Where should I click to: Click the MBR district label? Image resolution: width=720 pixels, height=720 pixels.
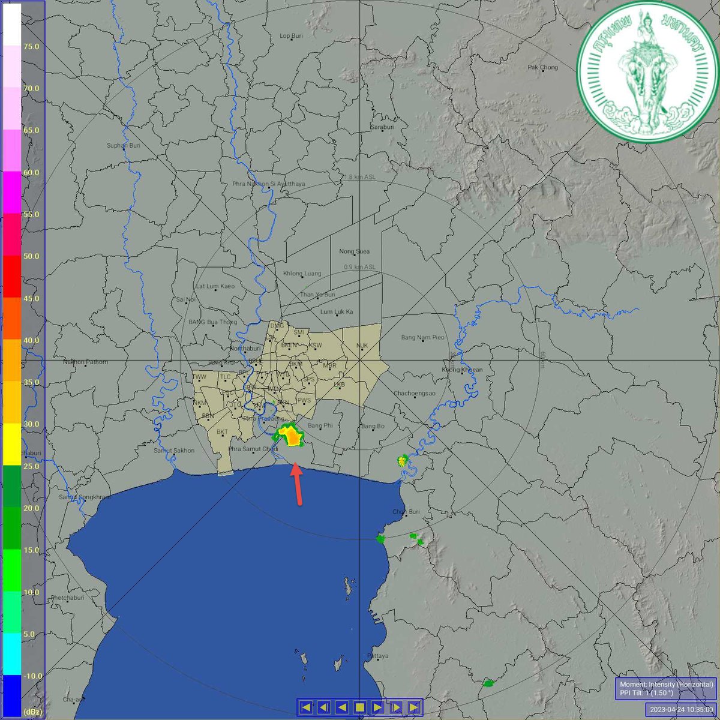click(330, 365)
